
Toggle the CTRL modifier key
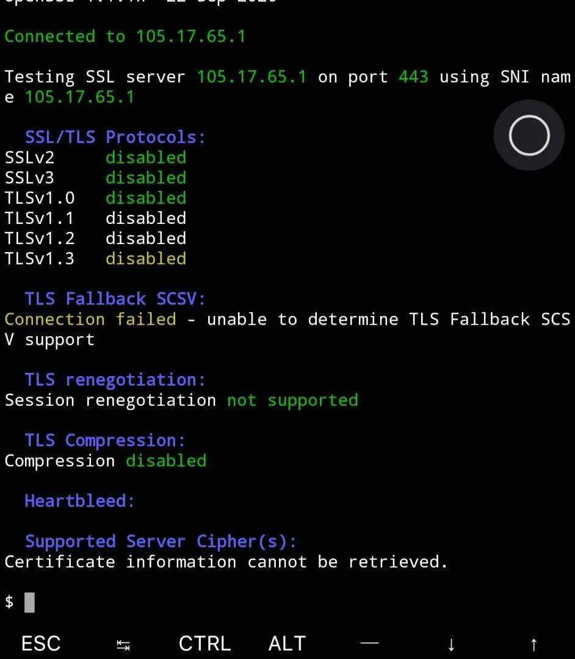(x=204, y=644)
